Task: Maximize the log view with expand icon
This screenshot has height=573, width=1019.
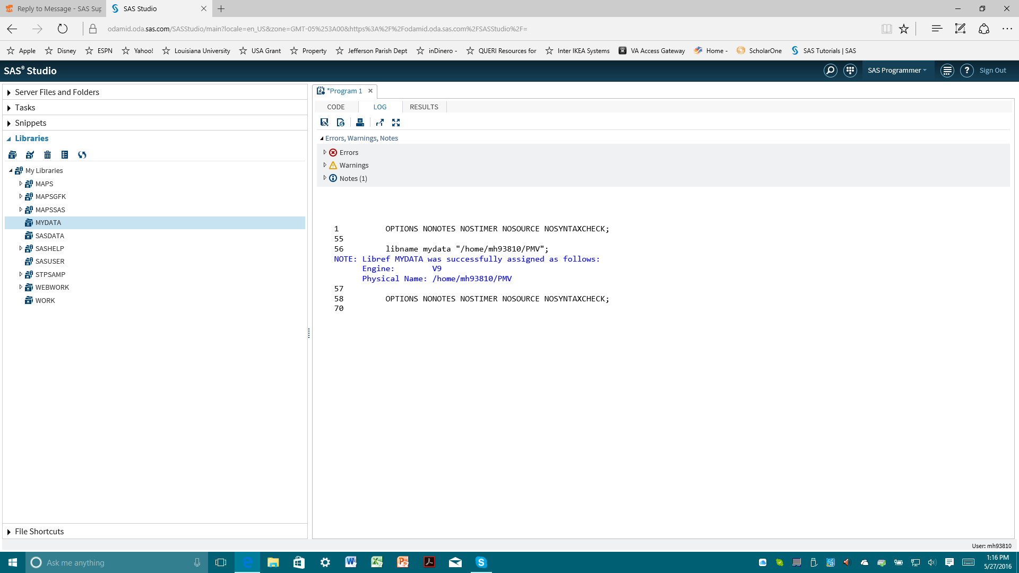Action: pyautogui.click(x=396, y=123)
